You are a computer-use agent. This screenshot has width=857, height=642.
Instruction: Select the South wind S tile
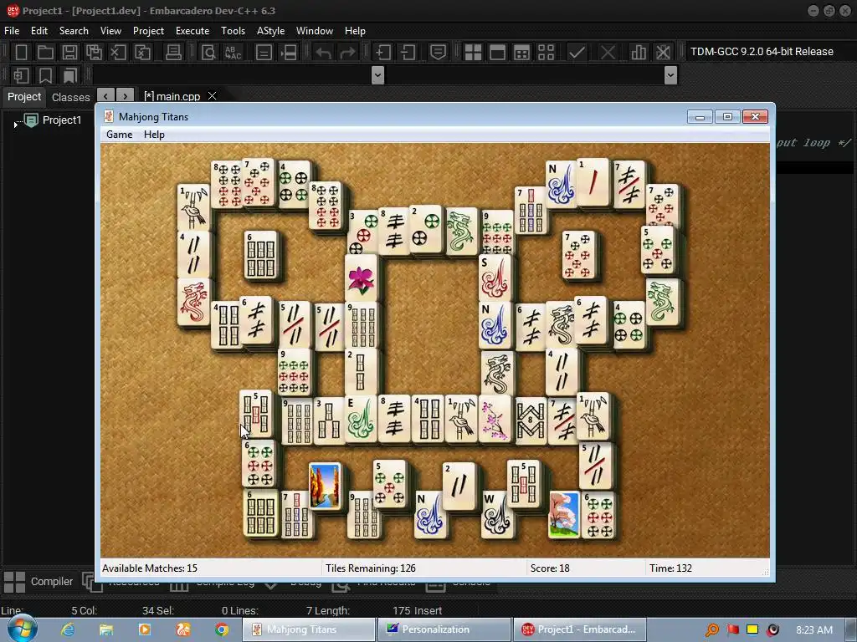click(x=495, y=278)
